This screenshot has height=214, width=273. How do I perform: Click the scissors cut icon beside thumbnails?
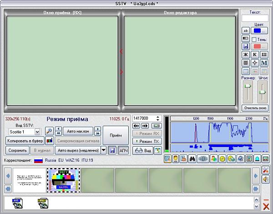(x=266, y=170)
